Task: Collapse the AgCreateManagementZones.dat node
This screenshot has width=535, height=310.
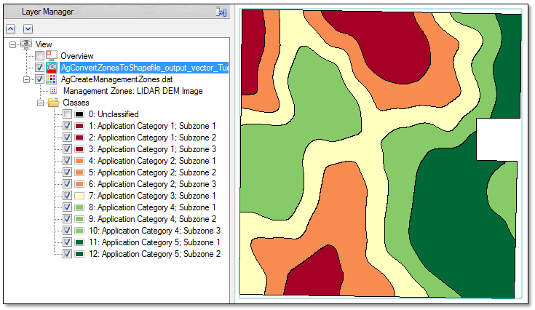Action: click(27, 79)
